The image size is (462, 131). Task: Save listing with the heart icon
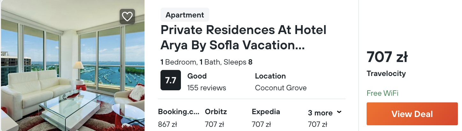pyautogui.click(x=127, y=17)
